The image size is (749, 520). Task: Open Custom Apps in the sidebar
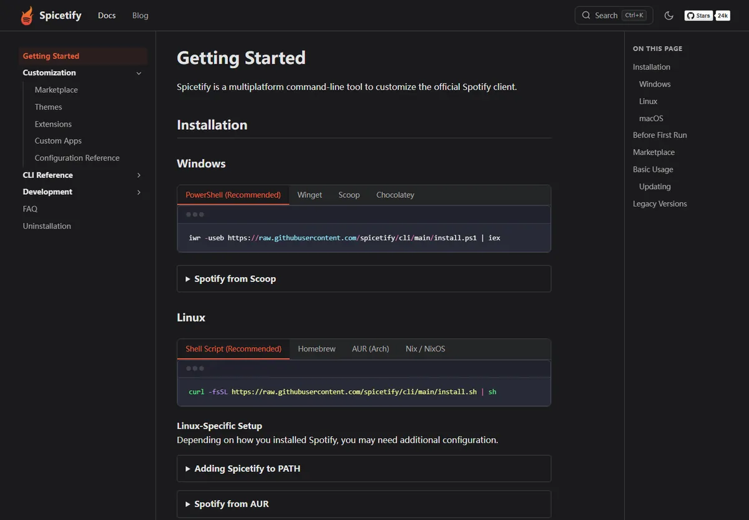click(x=58, y=141)
